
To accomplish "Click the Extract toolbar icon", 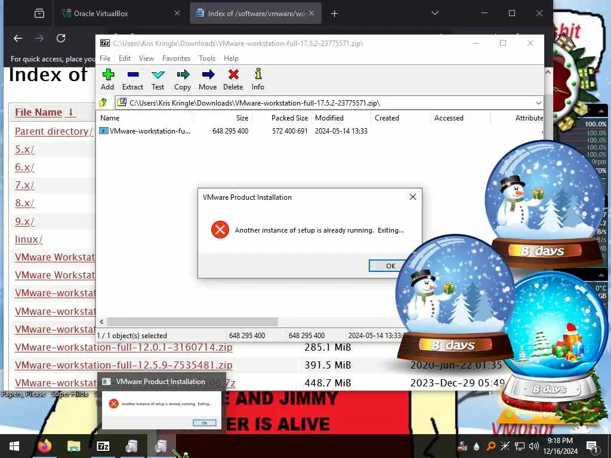I will coord(132,79).
